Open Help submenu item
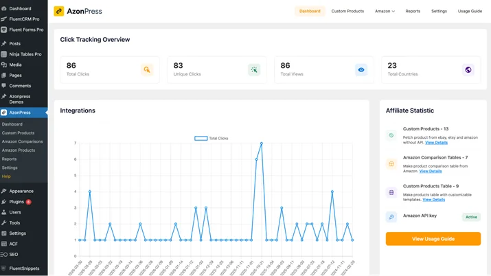Screen dimensions: 491x276 pos(6,176)
